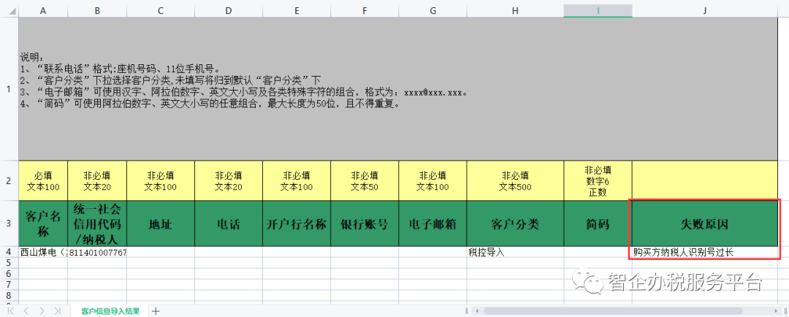
Task: Go to first sheet navigation arrow
Action: [x=10, y=311]
